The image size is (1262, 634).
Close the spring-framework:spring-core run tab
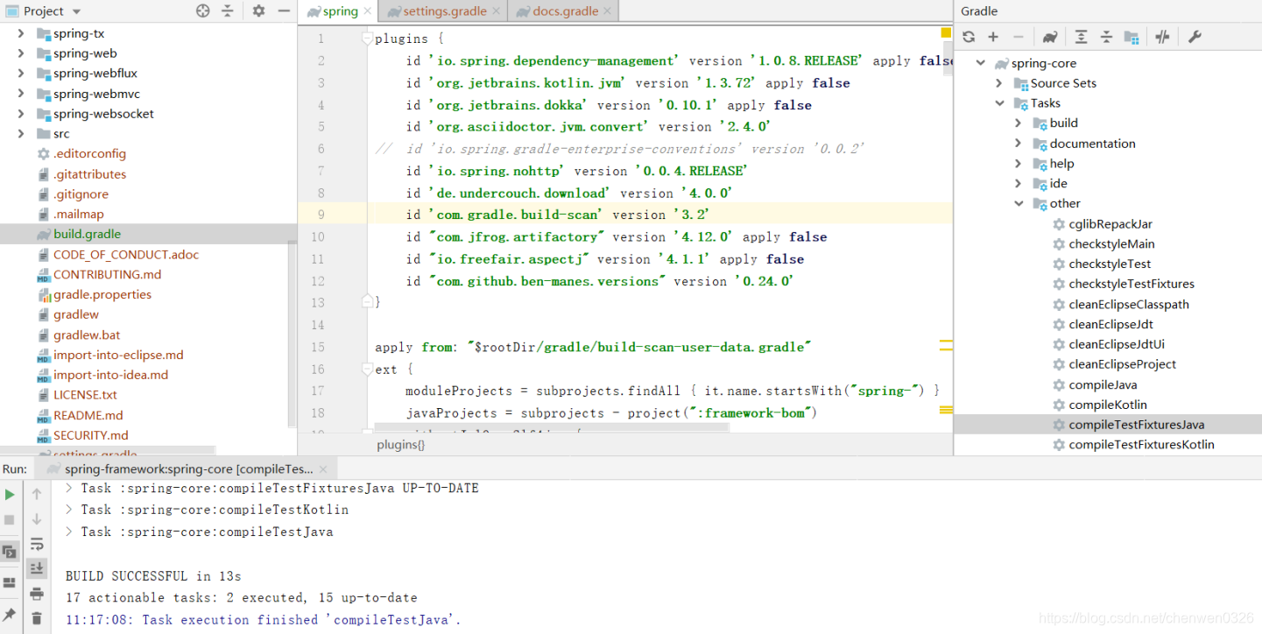coord(323,469)
